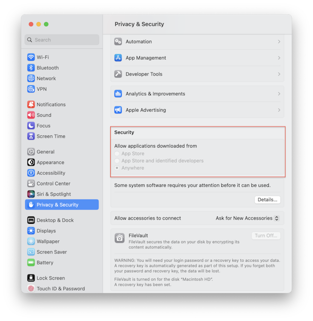Click the Accessibility icon
Image resolution: width=313 pixels, height=321 pixels.
coord(31,173)
